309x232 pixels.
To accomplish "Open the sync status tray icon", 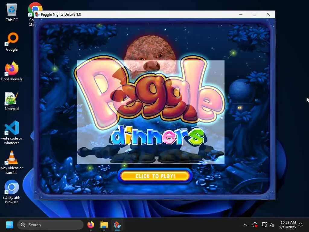I will click(x=255, y=225).
